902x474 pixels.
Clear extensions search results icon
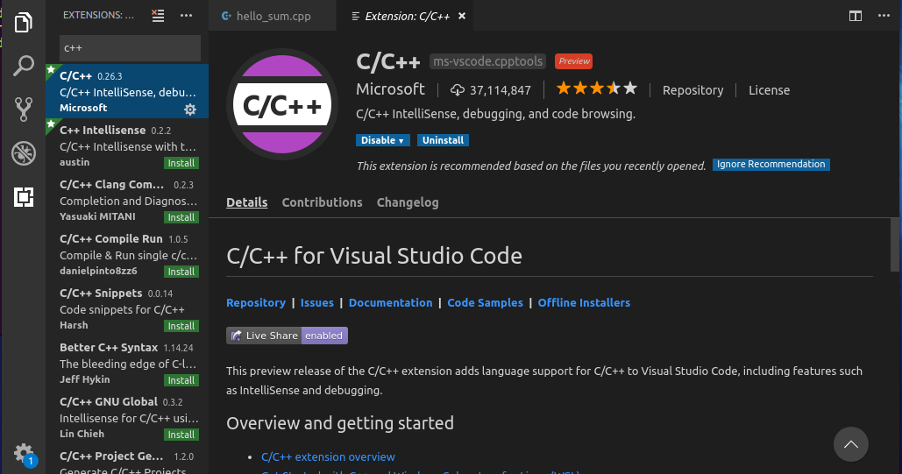pos(158,16)
